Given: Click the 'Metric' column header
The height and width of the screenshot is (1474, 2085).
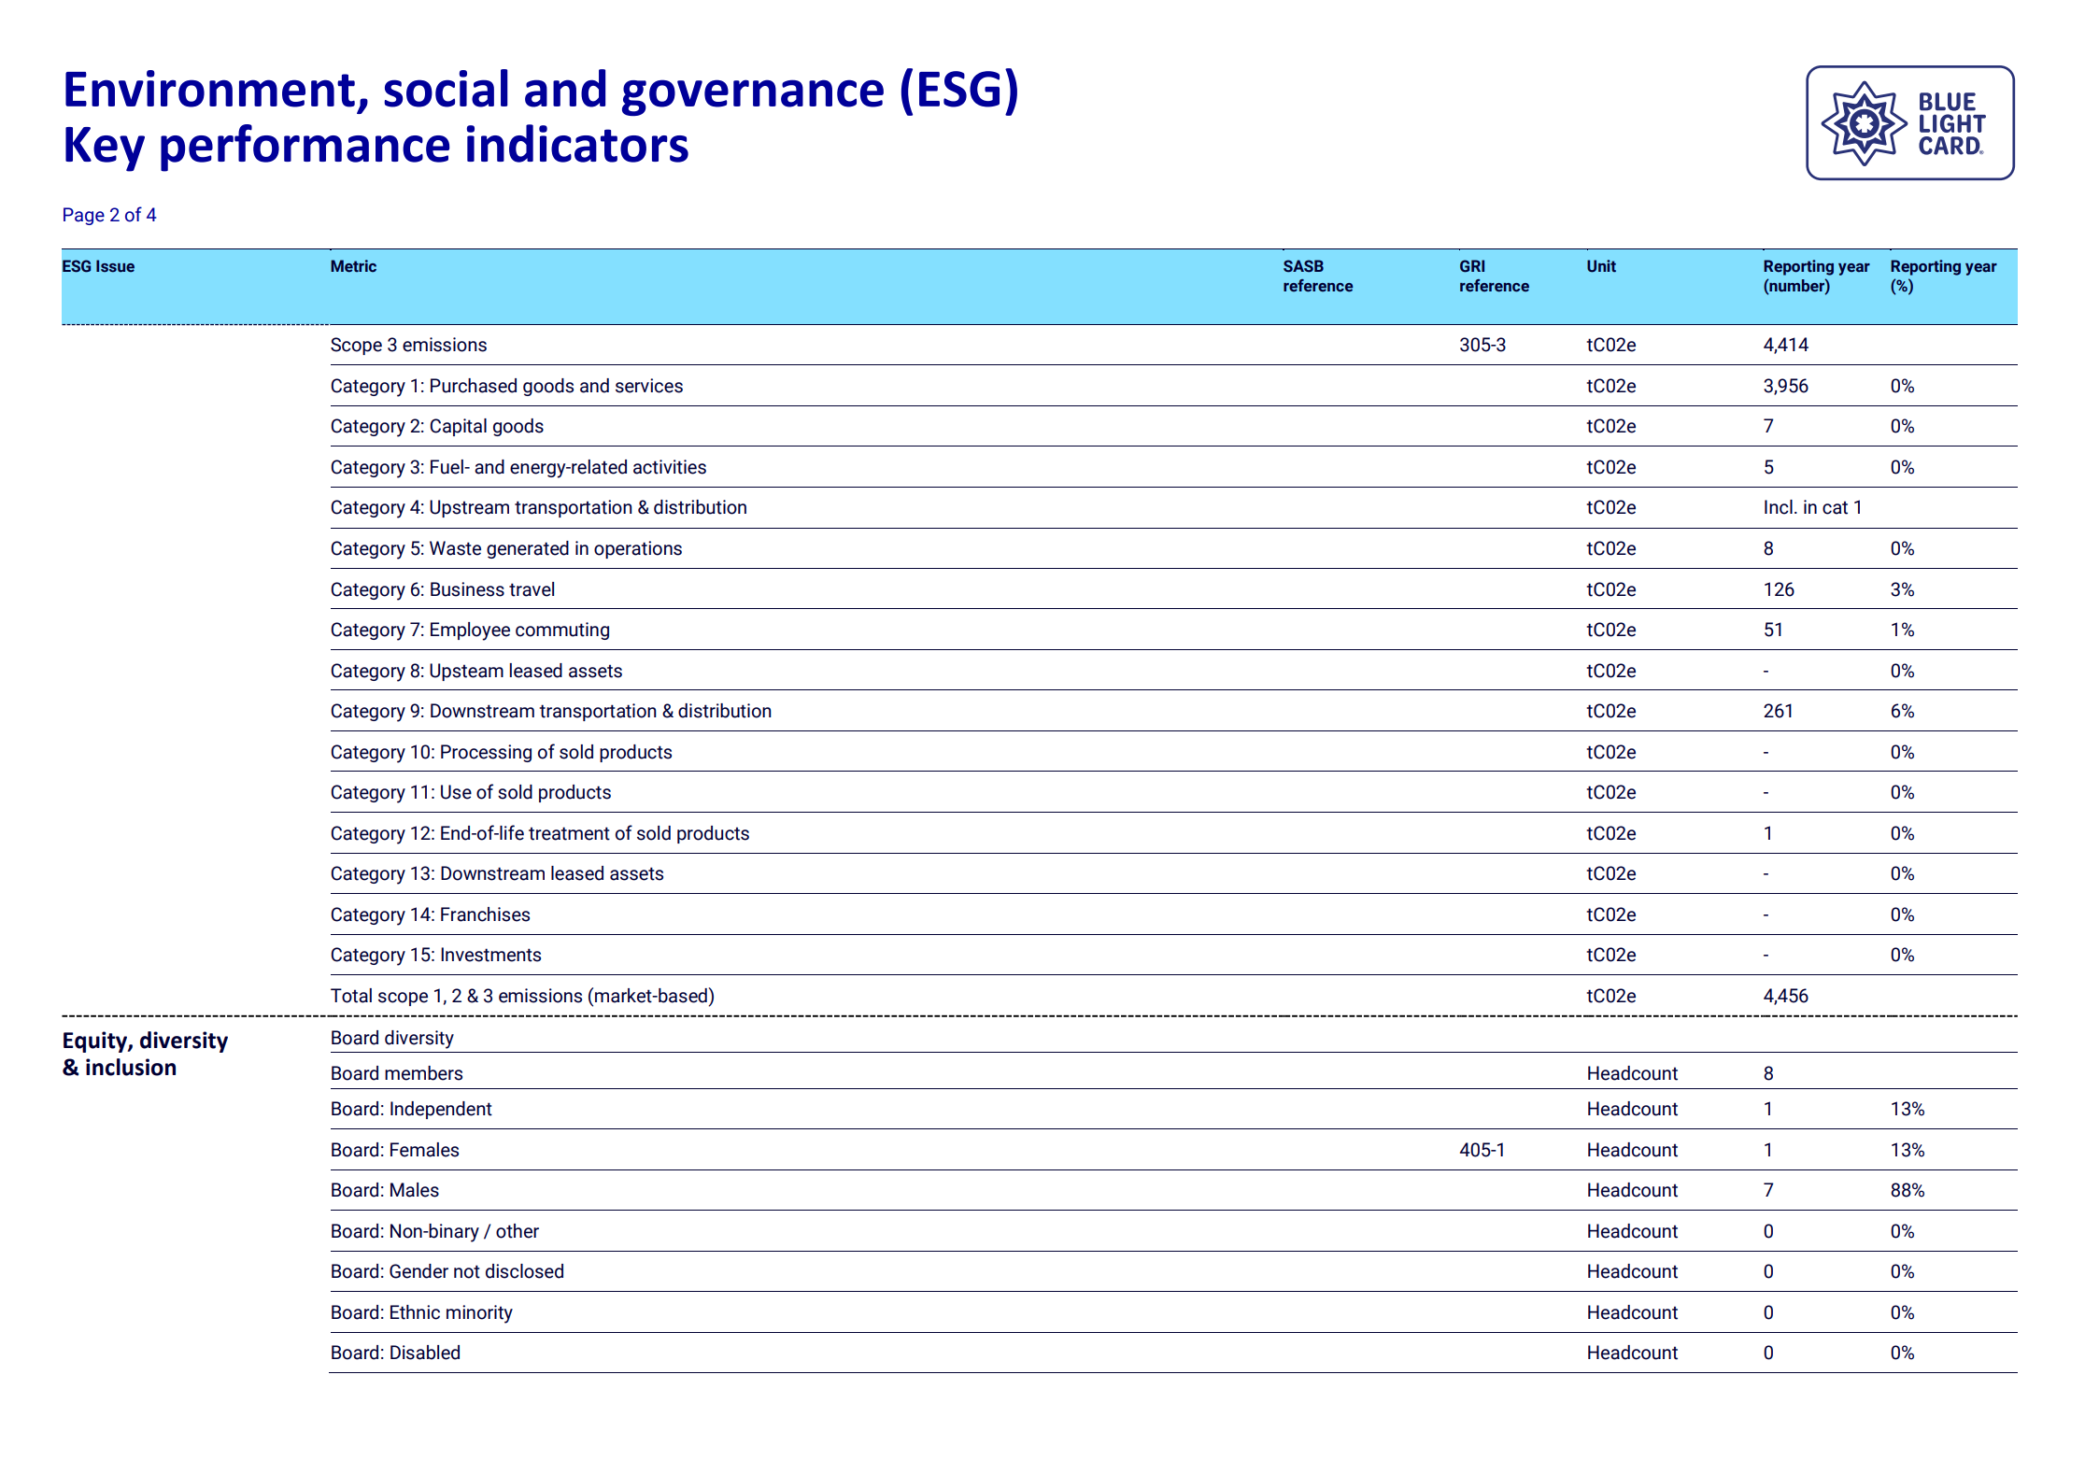Looking at the screenshot, I should [353, 266].
